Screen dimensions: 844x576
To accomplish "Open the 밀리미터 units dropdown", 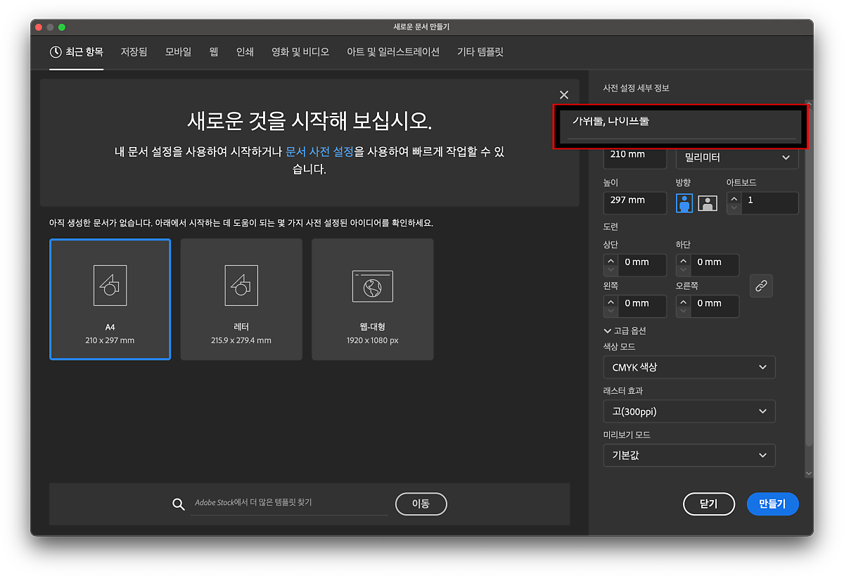I will coord(736,158).
